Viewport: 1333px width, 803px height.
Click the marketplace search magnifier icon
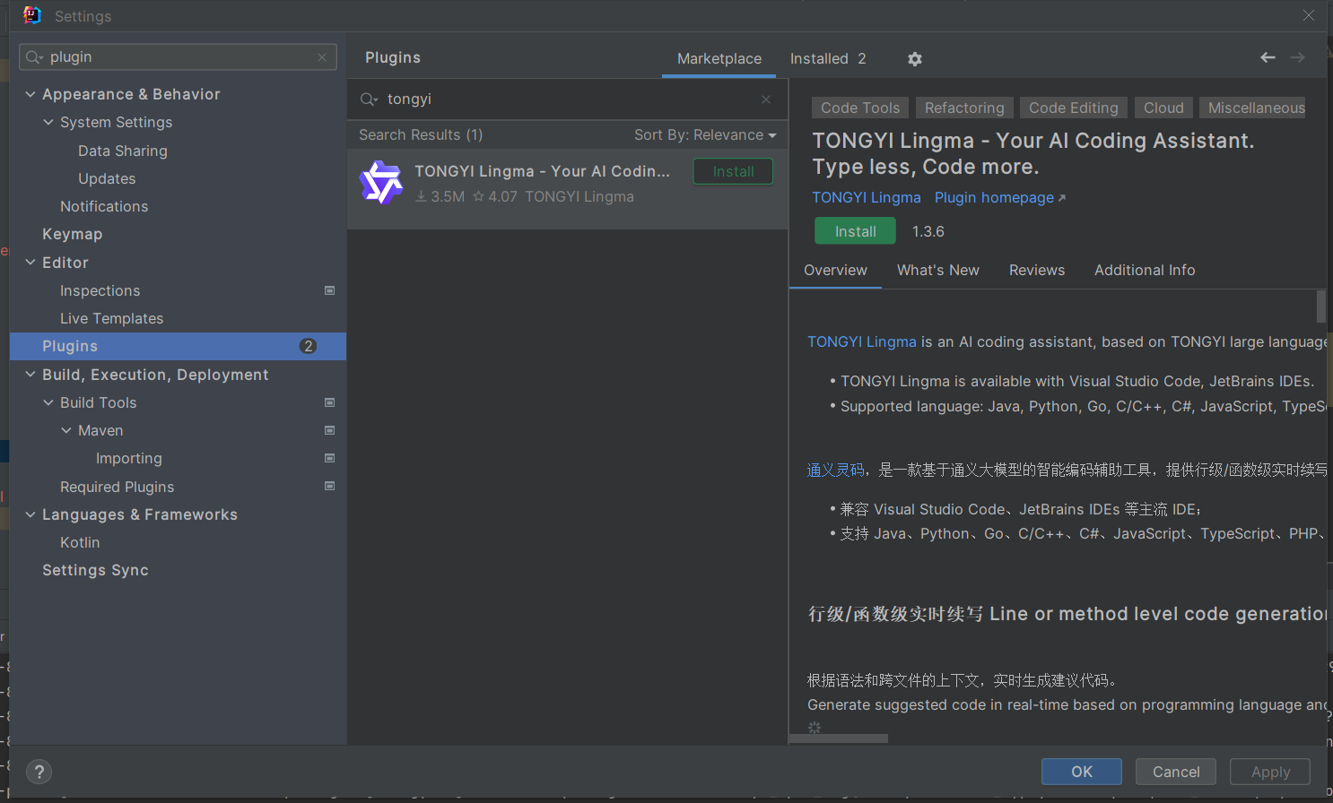(x=369, y=99)
